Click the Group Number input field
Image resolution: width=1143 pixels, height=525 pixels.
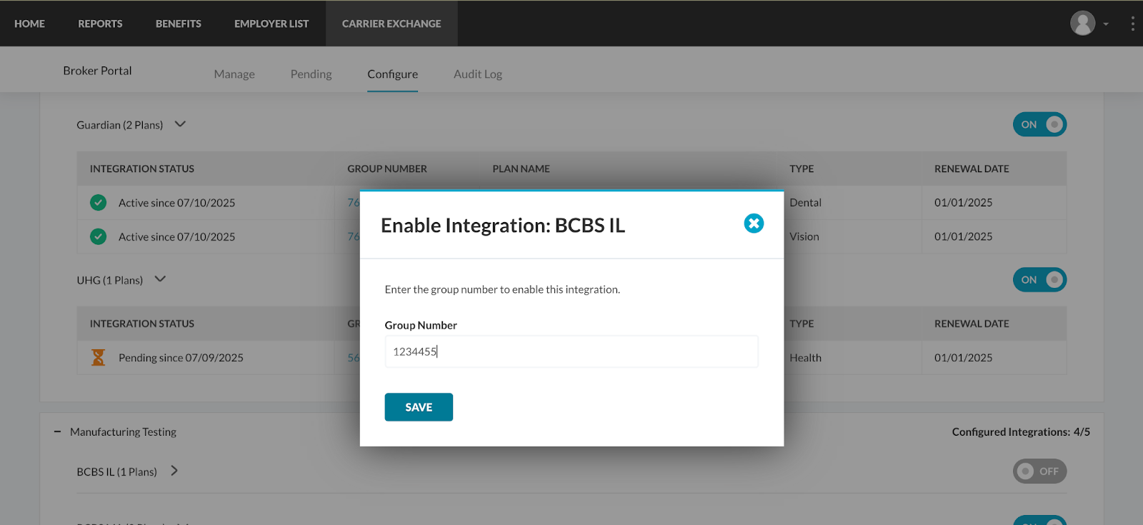571,351
